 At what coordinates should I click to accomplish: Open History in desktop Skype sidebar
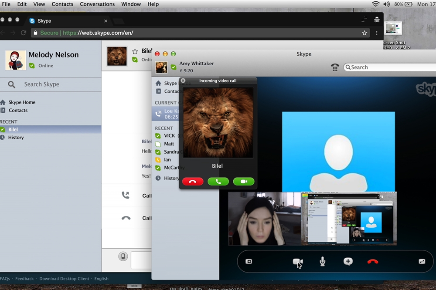(167, 179)
